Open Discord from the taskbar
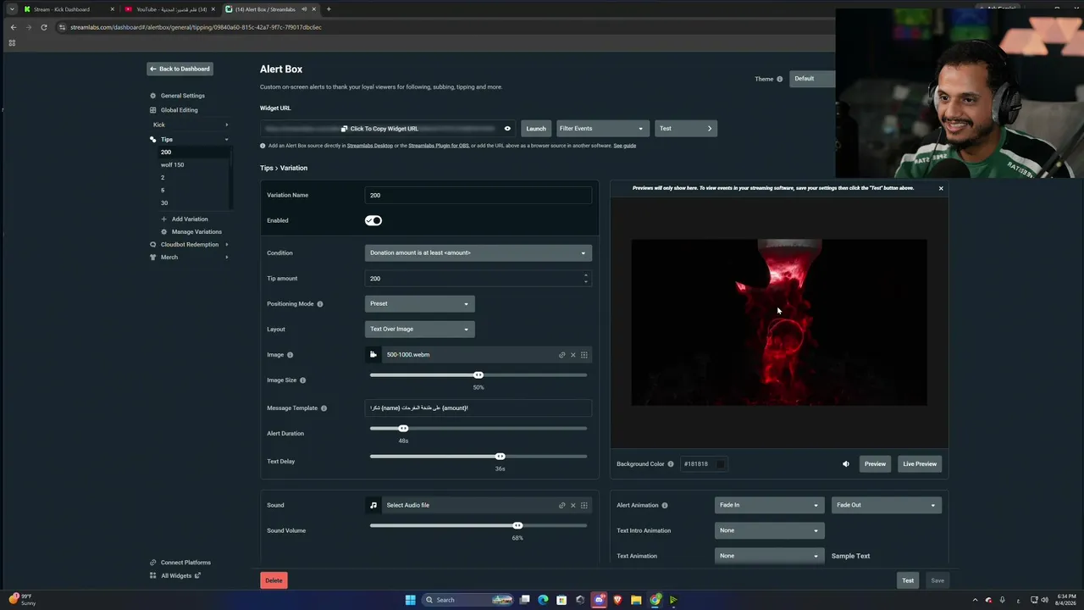Viewport: 1084px width, 610px height. [599, 600]
